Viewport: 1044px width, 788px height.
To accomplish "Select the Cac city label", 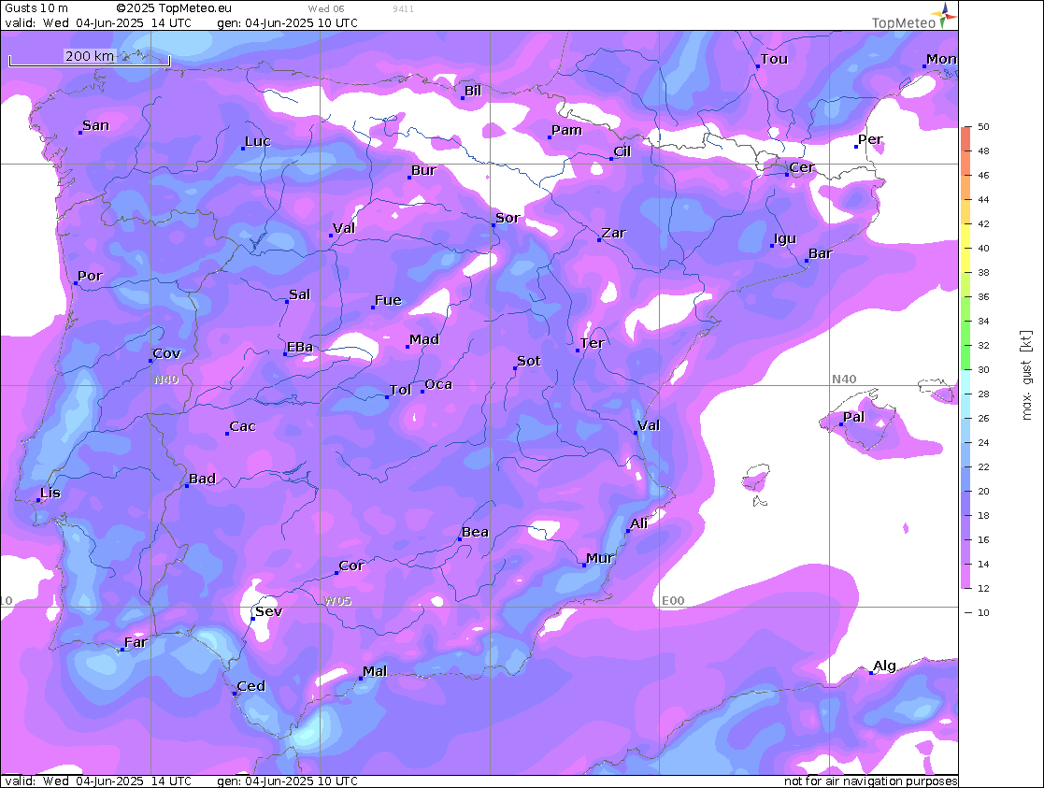I will [x=242, y=425].
